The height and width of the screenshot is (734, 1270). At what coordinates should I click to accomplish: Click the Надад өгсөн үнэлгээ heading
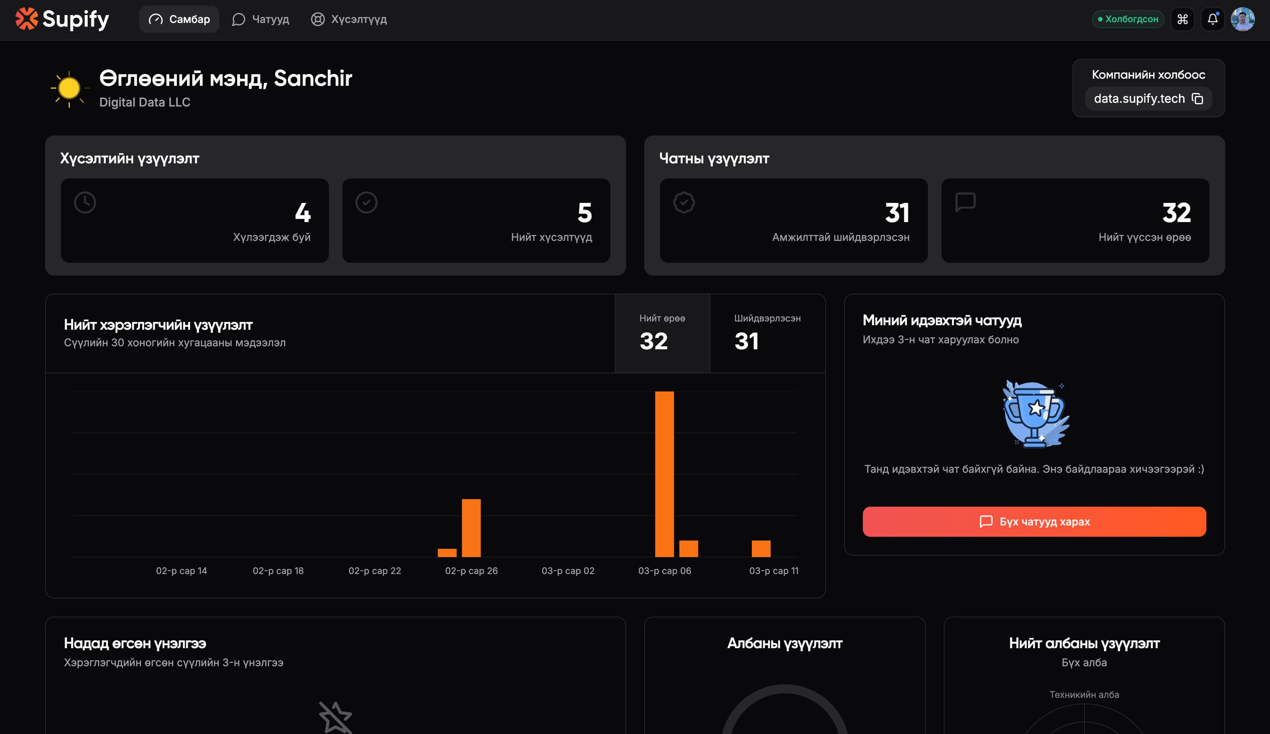[135, 643]
